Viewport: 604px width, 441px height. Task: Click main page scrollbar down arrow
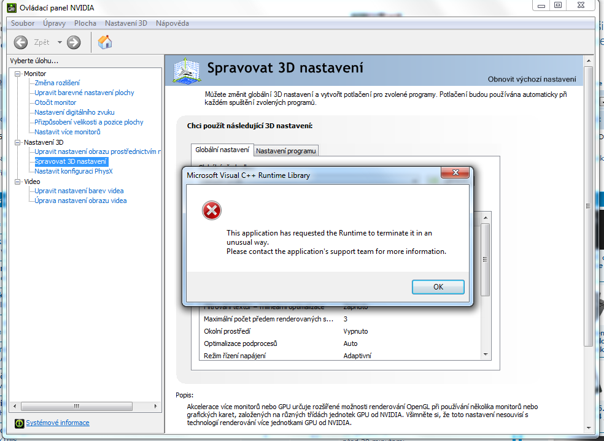[588, 428]
